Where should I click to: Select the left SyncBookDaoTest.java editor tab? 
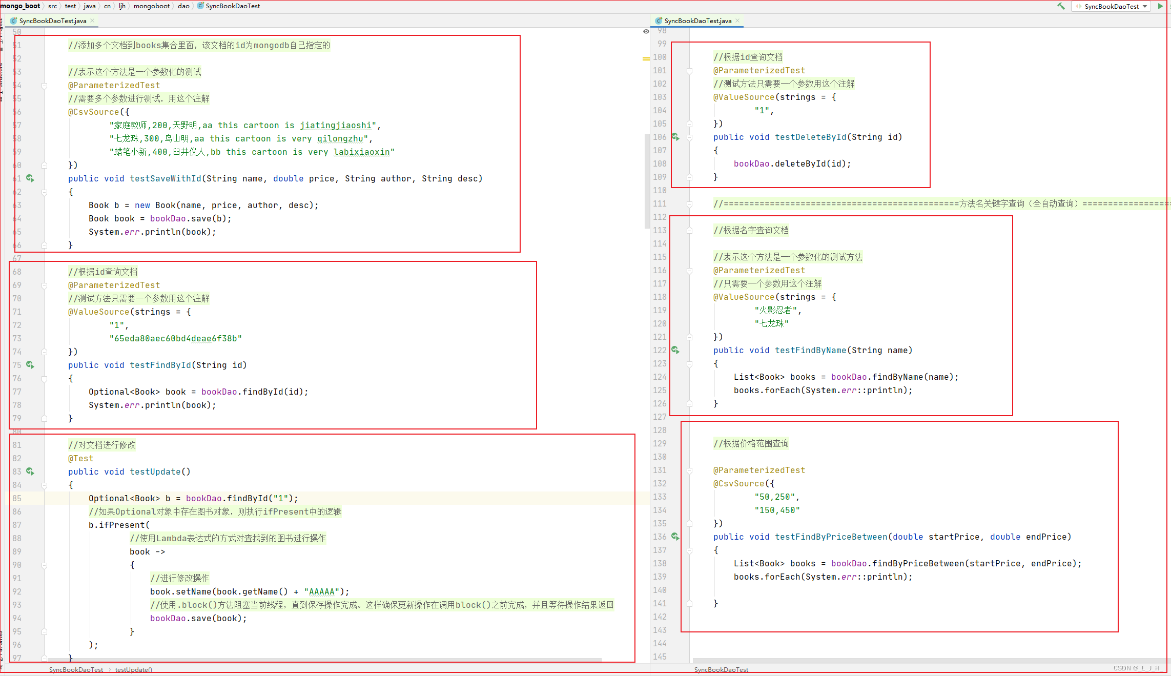coord(52,21)
